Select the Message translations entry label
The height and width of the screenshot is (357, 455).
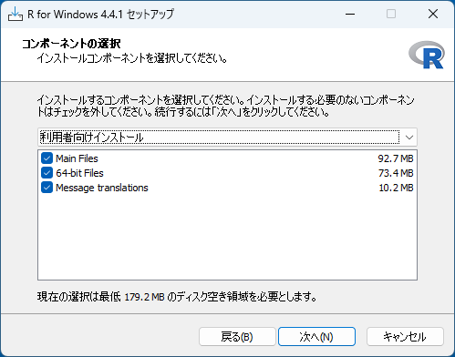coord(102,188)
